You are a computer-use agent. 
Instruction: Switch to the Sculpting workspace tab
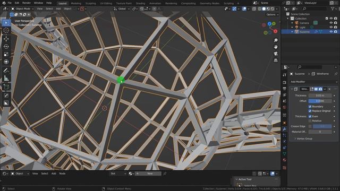91,3
